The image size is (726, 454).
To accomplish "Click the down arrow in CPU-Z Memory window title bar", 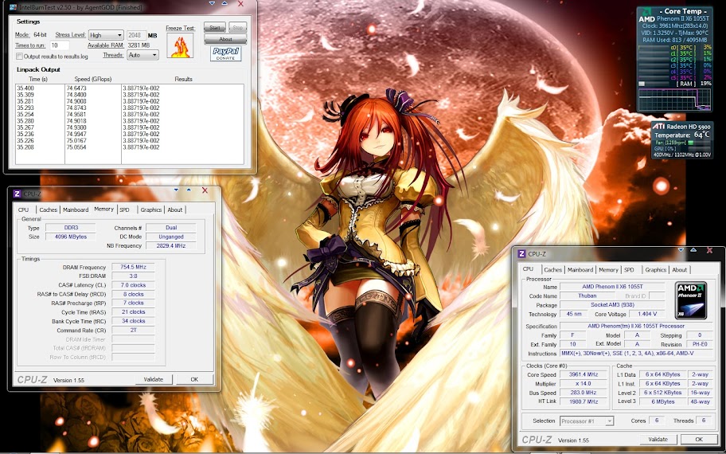I will pos(176,190).
